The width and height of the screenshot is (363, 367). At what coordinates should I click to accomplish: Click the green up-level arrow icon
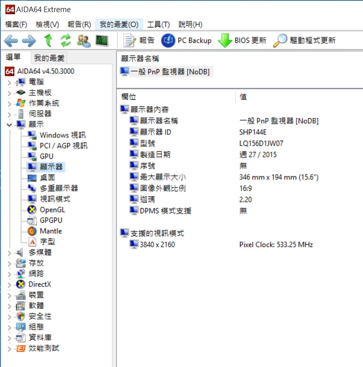coord(48,41)
